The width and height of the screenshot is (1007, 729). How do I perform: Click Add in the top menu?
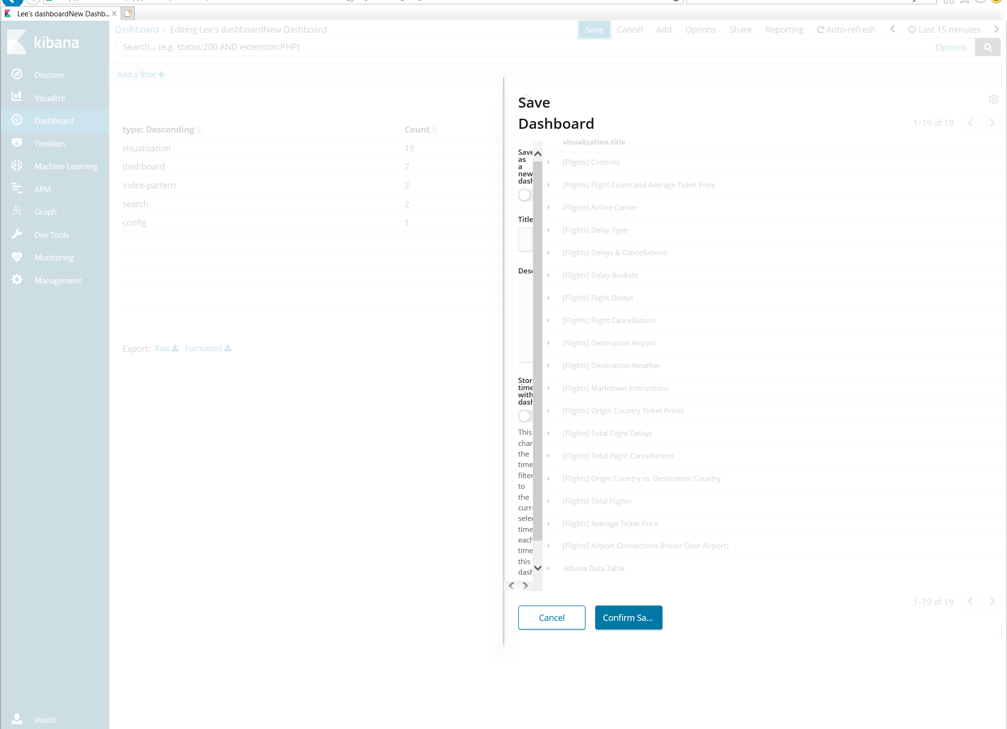pyautogui.click(x=663, y=30)
